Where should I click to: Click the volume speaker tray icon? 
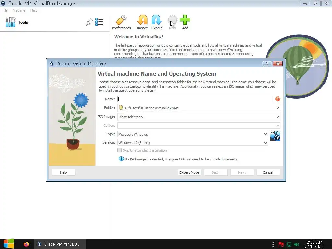297,244
